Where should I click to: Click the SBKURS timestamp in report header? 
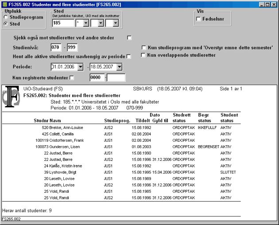tap(167, 89)
